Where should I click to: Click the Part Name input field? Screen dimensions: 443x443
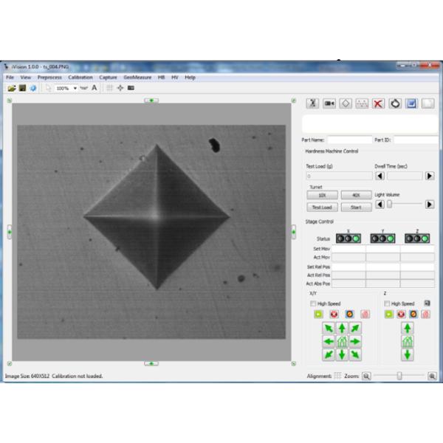pos(349,140)
